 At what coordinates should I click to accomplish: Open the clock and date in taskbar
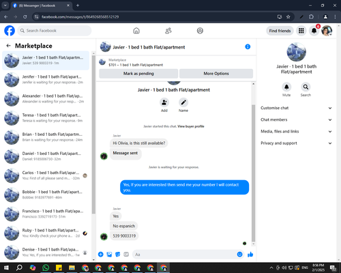coord(318,268)
